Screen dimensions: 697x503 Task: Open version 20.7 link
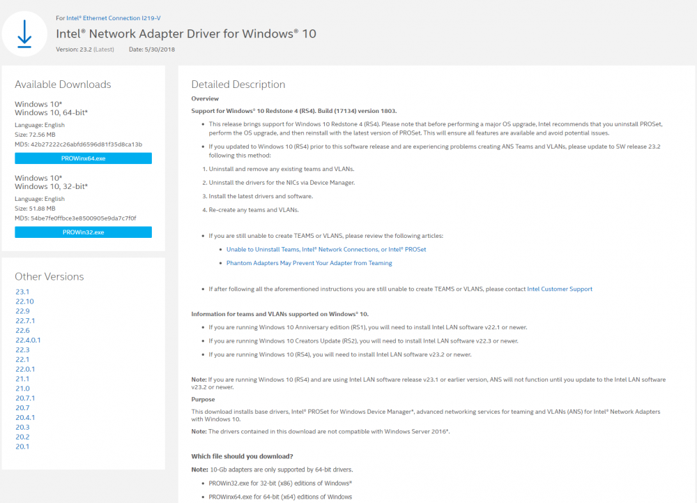click(x=22, y=408)
